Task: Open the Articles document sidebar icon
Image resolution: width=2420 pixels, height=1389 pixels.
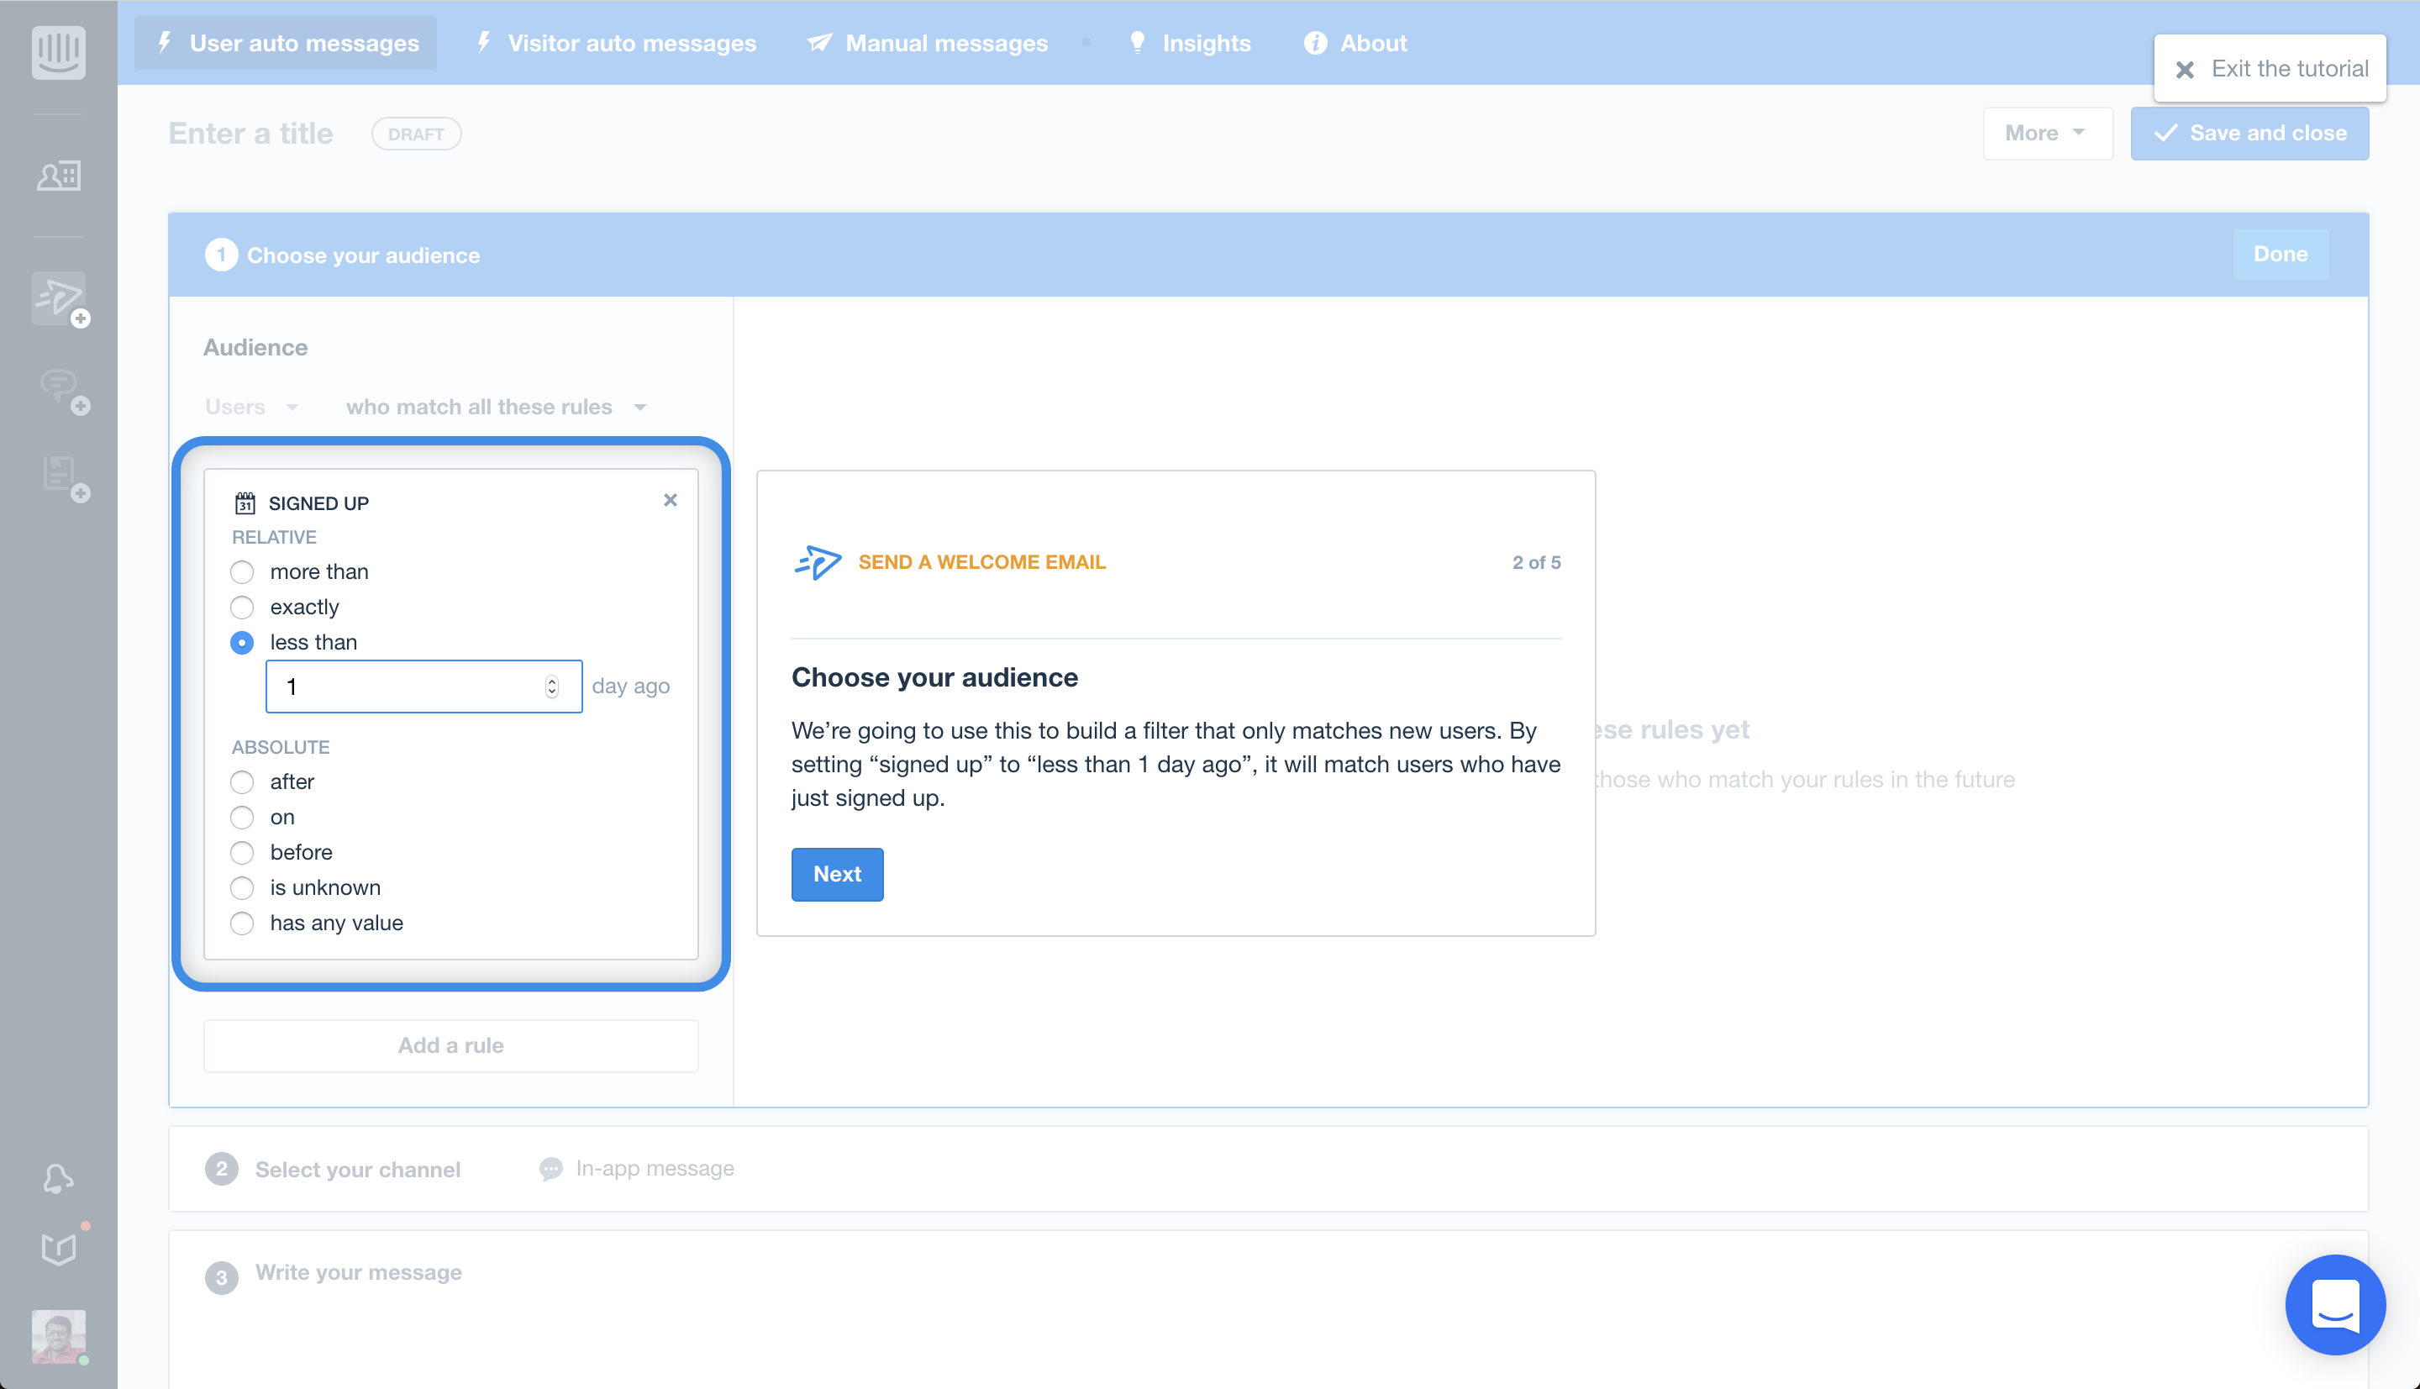Action: point(64,477)
